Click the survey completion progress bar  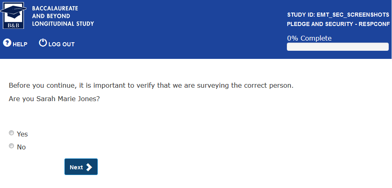(337, 47)
